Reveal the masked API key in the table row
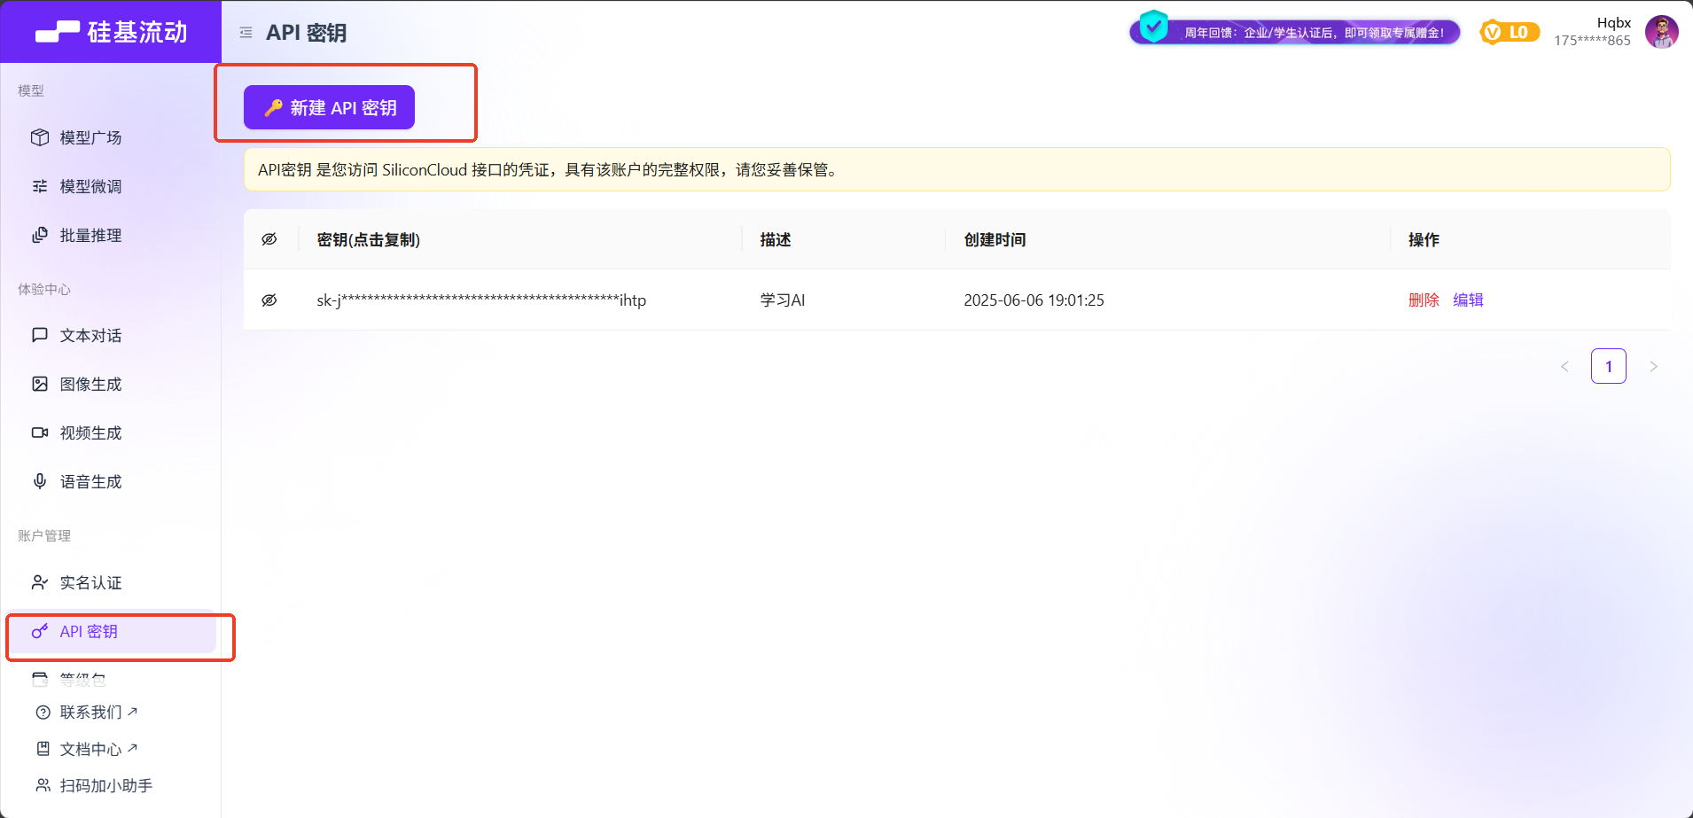The image size is (1693, 818). coord(269,300)
